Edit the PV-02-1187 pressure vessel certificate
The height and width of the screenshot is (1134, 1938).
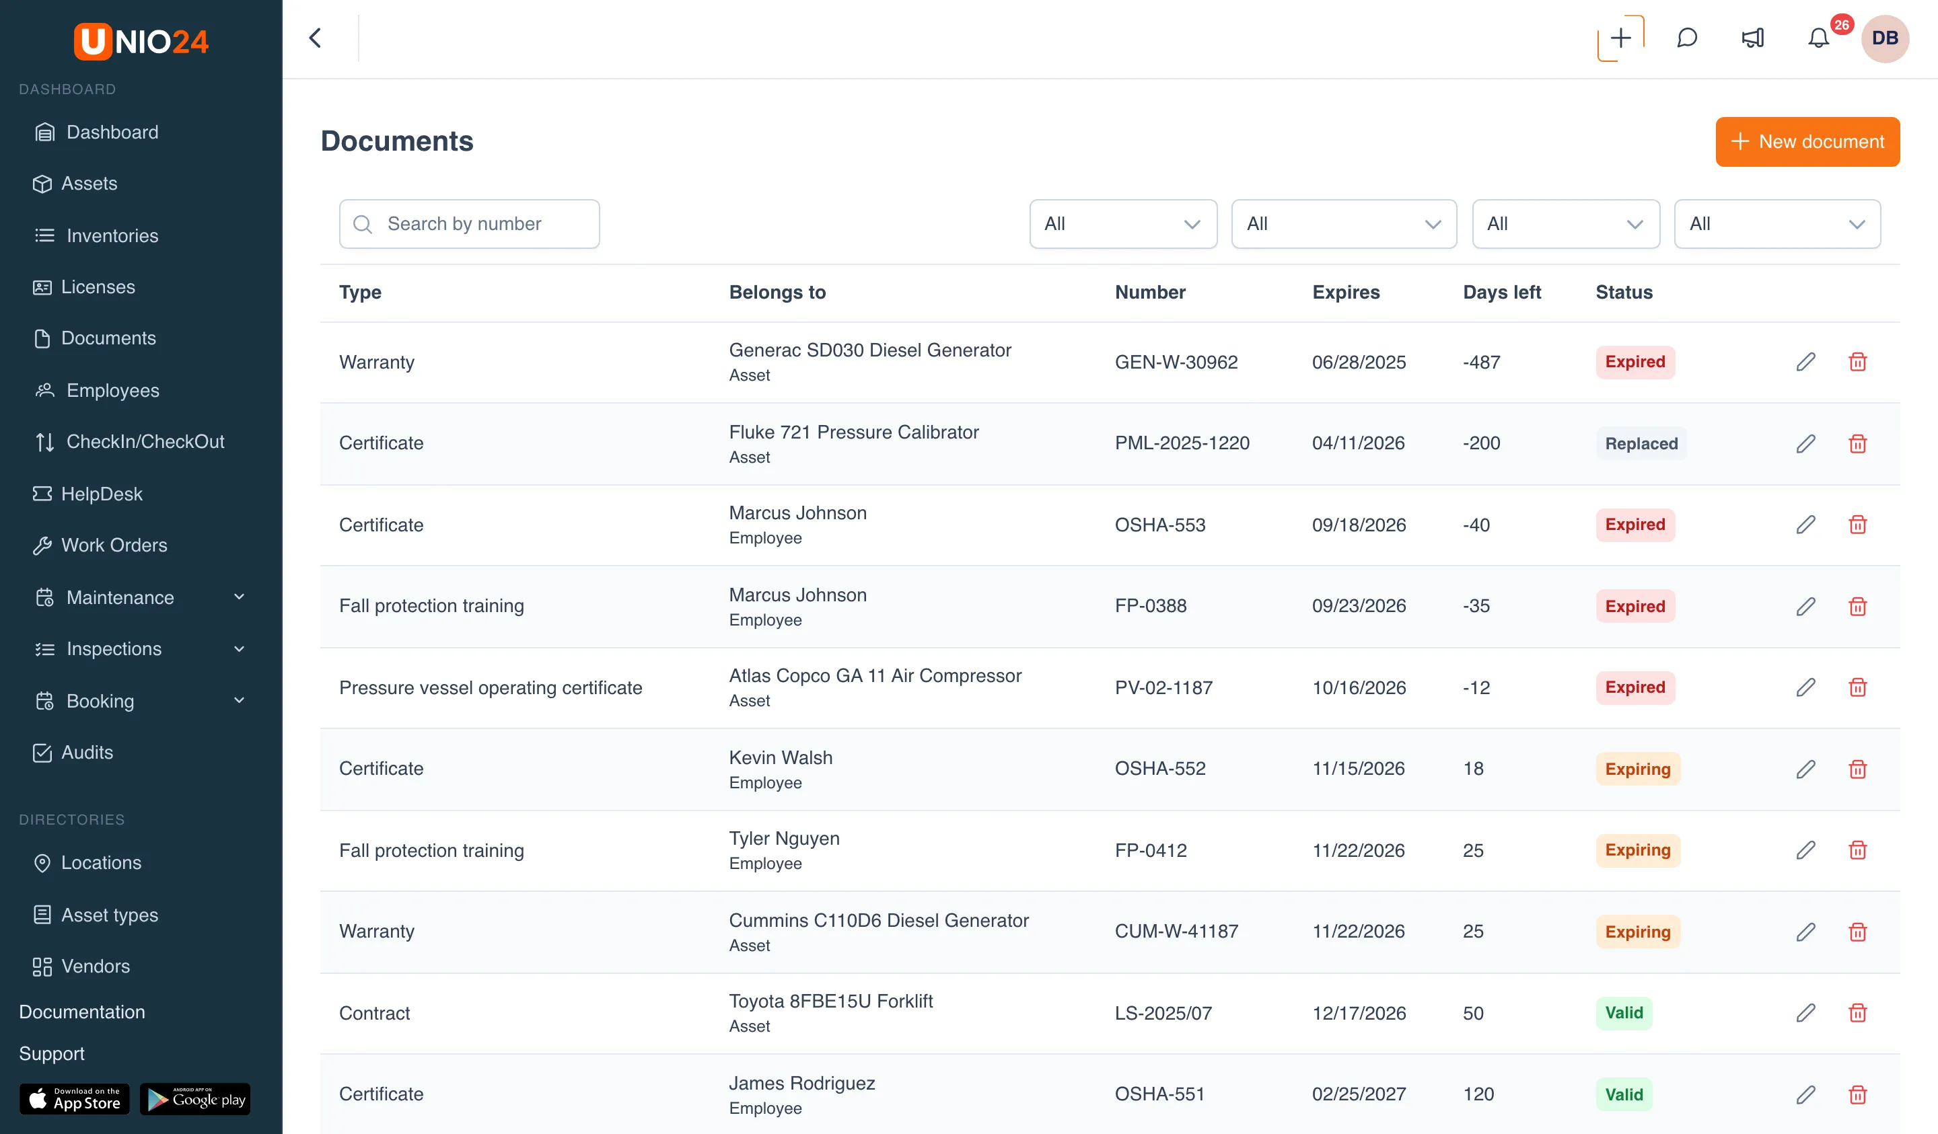(x=1805, y=687)
